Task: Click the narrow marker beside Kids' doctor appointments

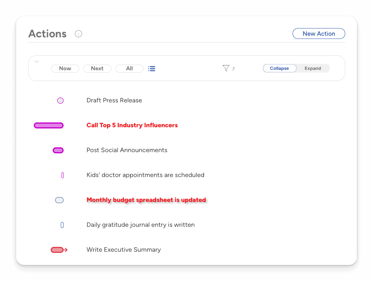Action: point(62,175)
